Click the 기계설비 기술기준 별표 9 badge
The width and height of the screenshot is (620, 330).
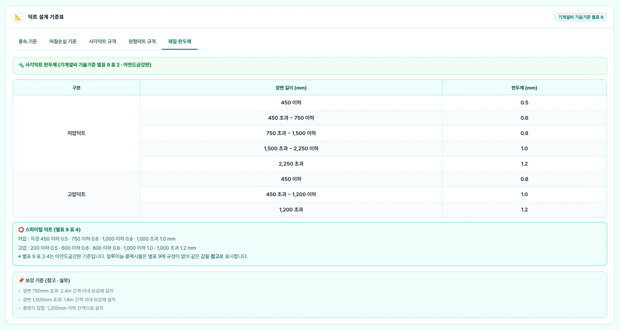(581, 17)
